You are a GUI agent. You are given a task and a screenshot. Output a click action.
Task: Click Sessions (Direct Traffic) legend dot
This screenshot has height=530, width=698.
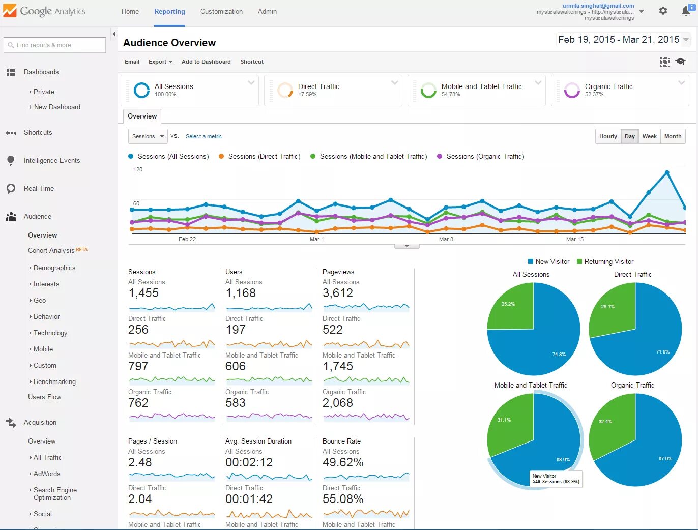pyautogui.click(x=221, y=156)
